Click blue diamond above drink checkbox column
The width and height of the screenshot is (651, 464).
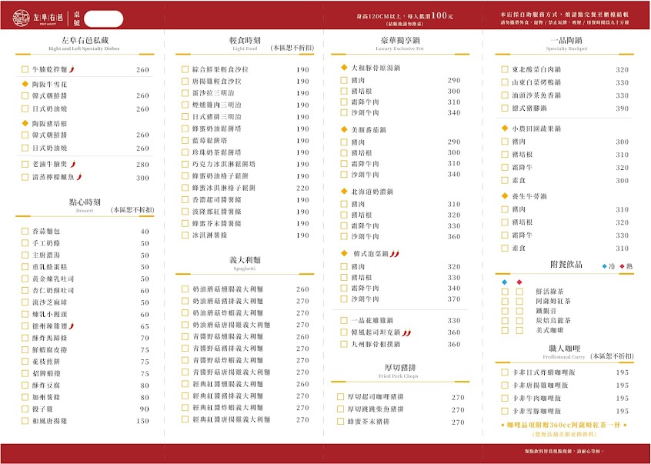505,282
